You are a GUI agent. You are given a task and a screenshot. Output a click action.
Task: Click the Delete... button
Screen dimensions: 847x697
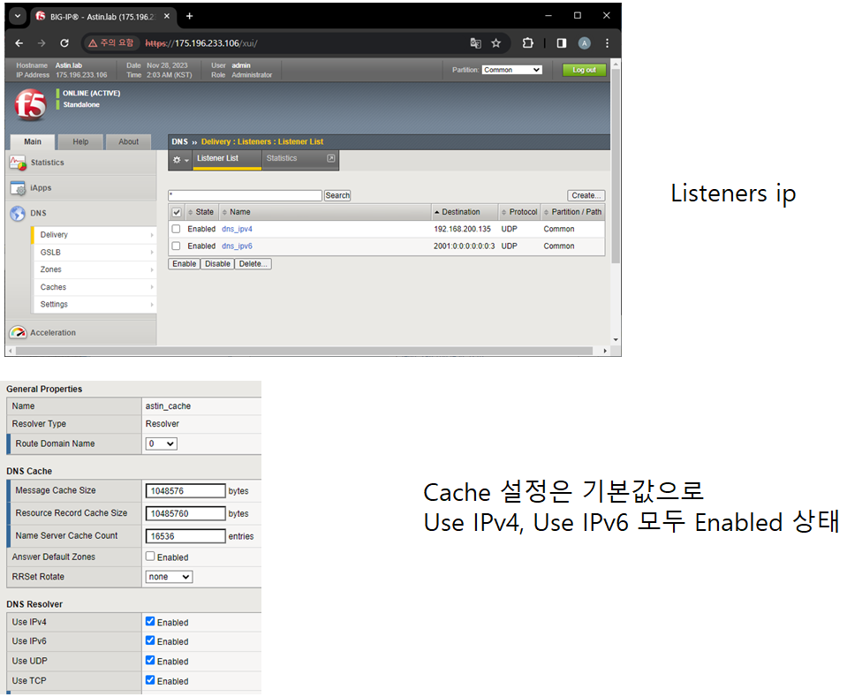pos(253,264)
